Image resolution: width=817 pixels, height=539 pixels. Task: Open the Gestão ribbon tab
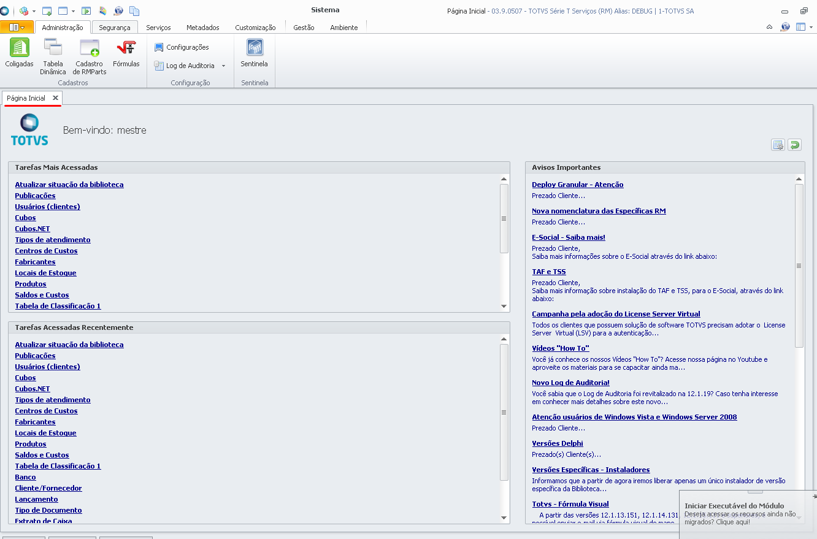(304, 28)
